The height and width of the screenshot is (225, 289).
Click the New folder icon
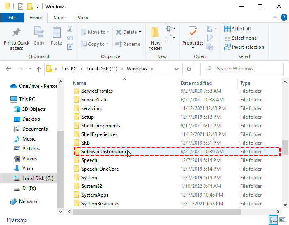155,33
